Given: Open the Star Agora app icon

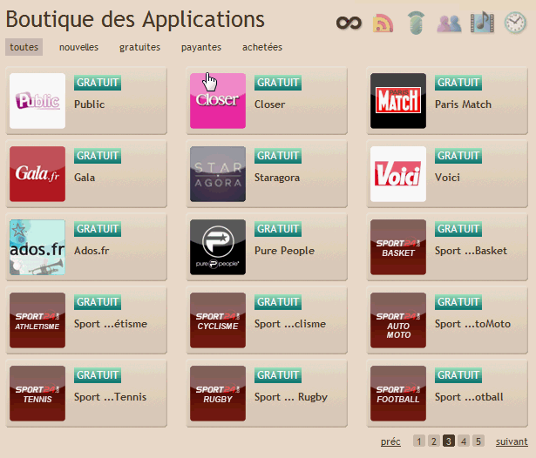Looking at the screenshot, I should [218, 174].
